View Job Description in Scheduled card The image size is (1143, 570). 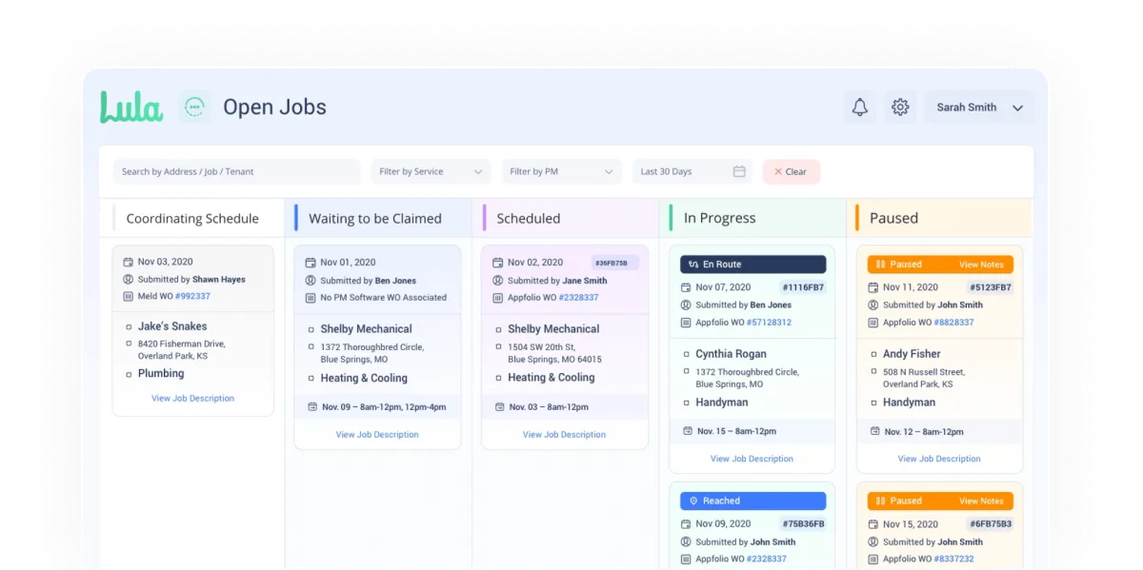pyautogui.click(x=564, y=434)
